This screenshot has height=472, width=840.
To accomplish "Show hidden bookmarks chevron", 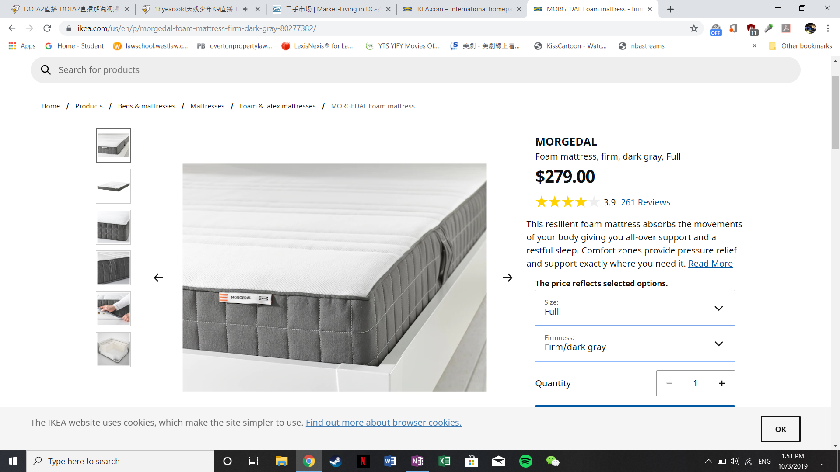I will (x=754, y=46).
